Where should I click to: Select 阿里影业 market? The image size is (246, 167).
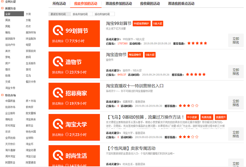10,162
